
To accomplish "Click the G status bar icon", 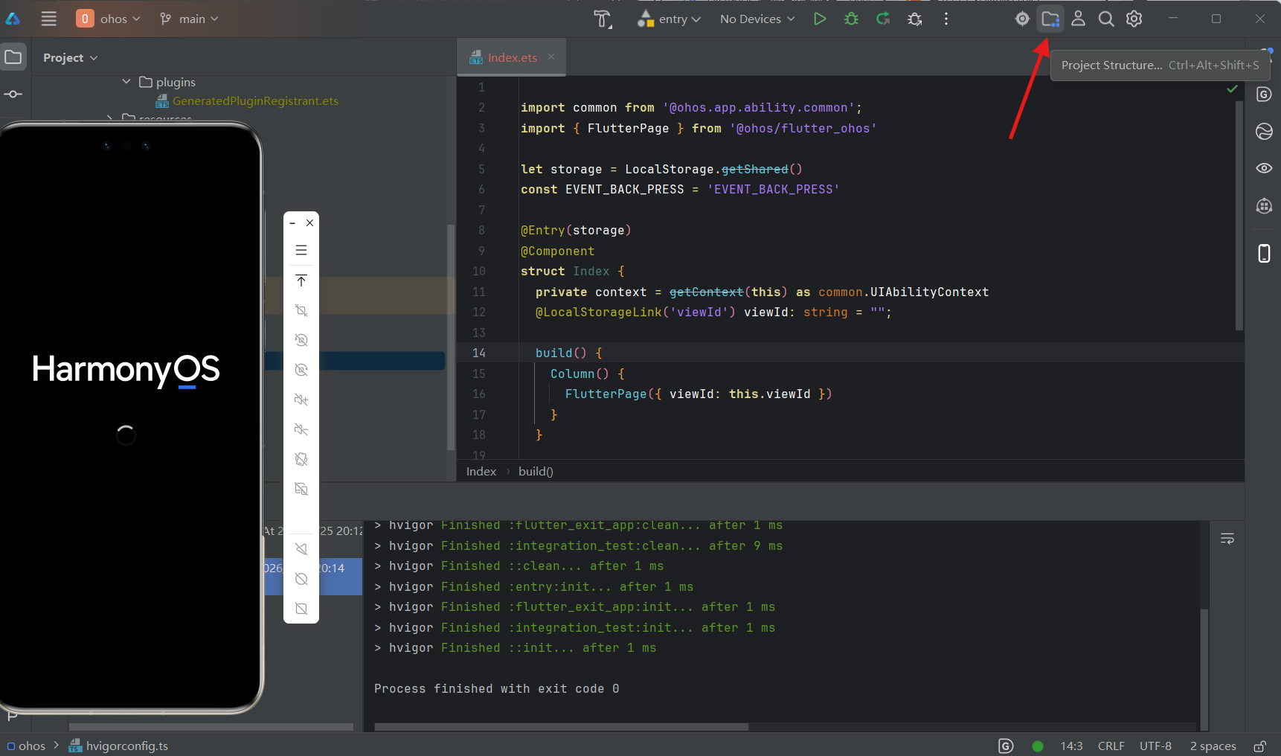I will pos(1006,746).
